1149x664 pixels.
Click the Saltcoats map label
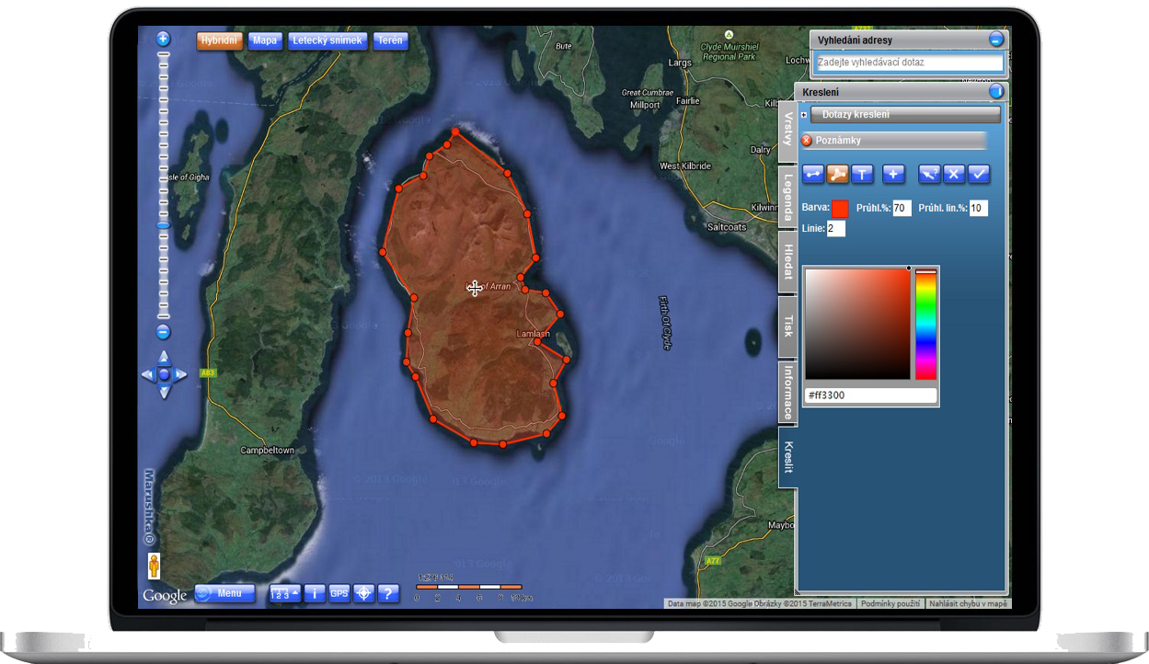[x=727, y=226]
